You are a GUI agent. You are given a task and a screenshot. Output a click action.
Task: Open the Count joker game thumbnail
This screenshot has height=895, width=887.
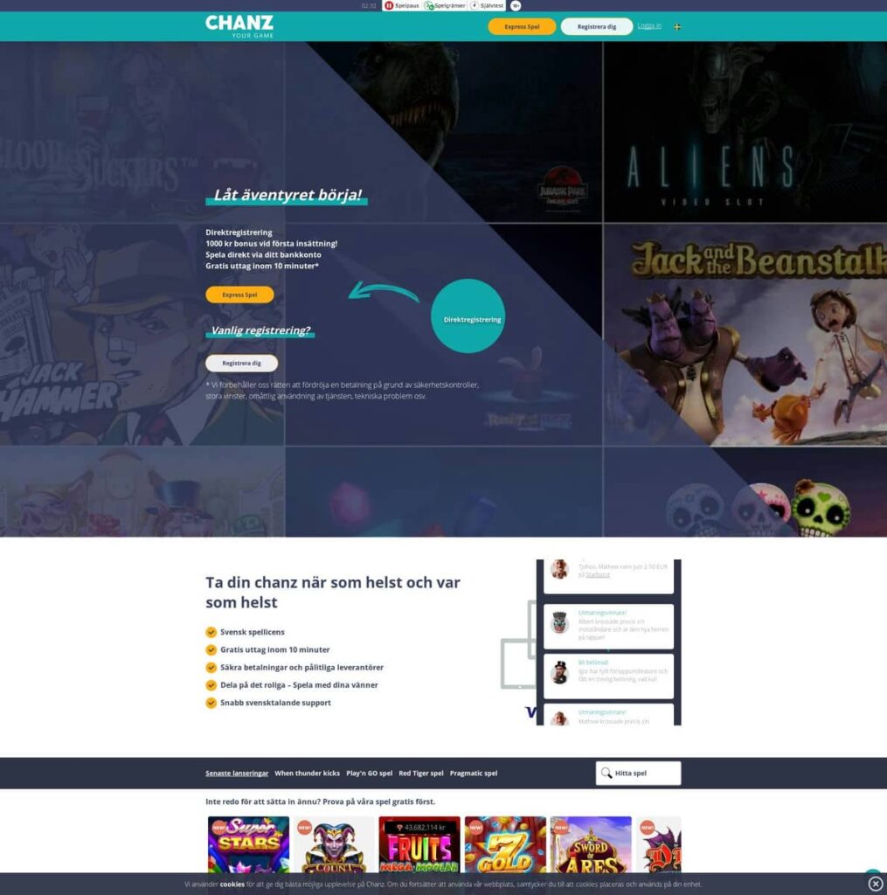(334, 844)
